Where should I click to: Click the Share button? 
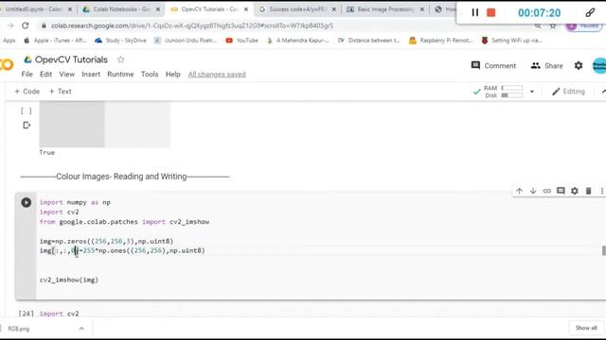(x=547, y=65)
